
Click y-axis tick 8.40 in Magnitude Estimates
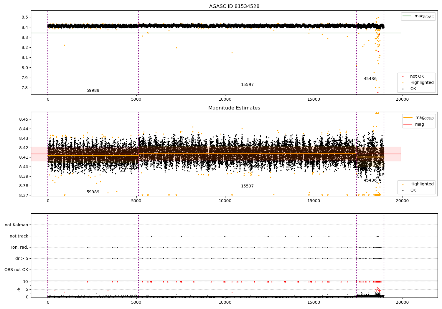tap(24, 167)
